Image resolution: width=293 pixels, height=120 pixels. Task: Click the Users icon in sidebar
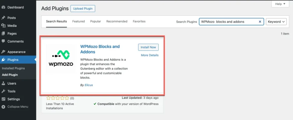pyautogui.click(x=3, y=84)
